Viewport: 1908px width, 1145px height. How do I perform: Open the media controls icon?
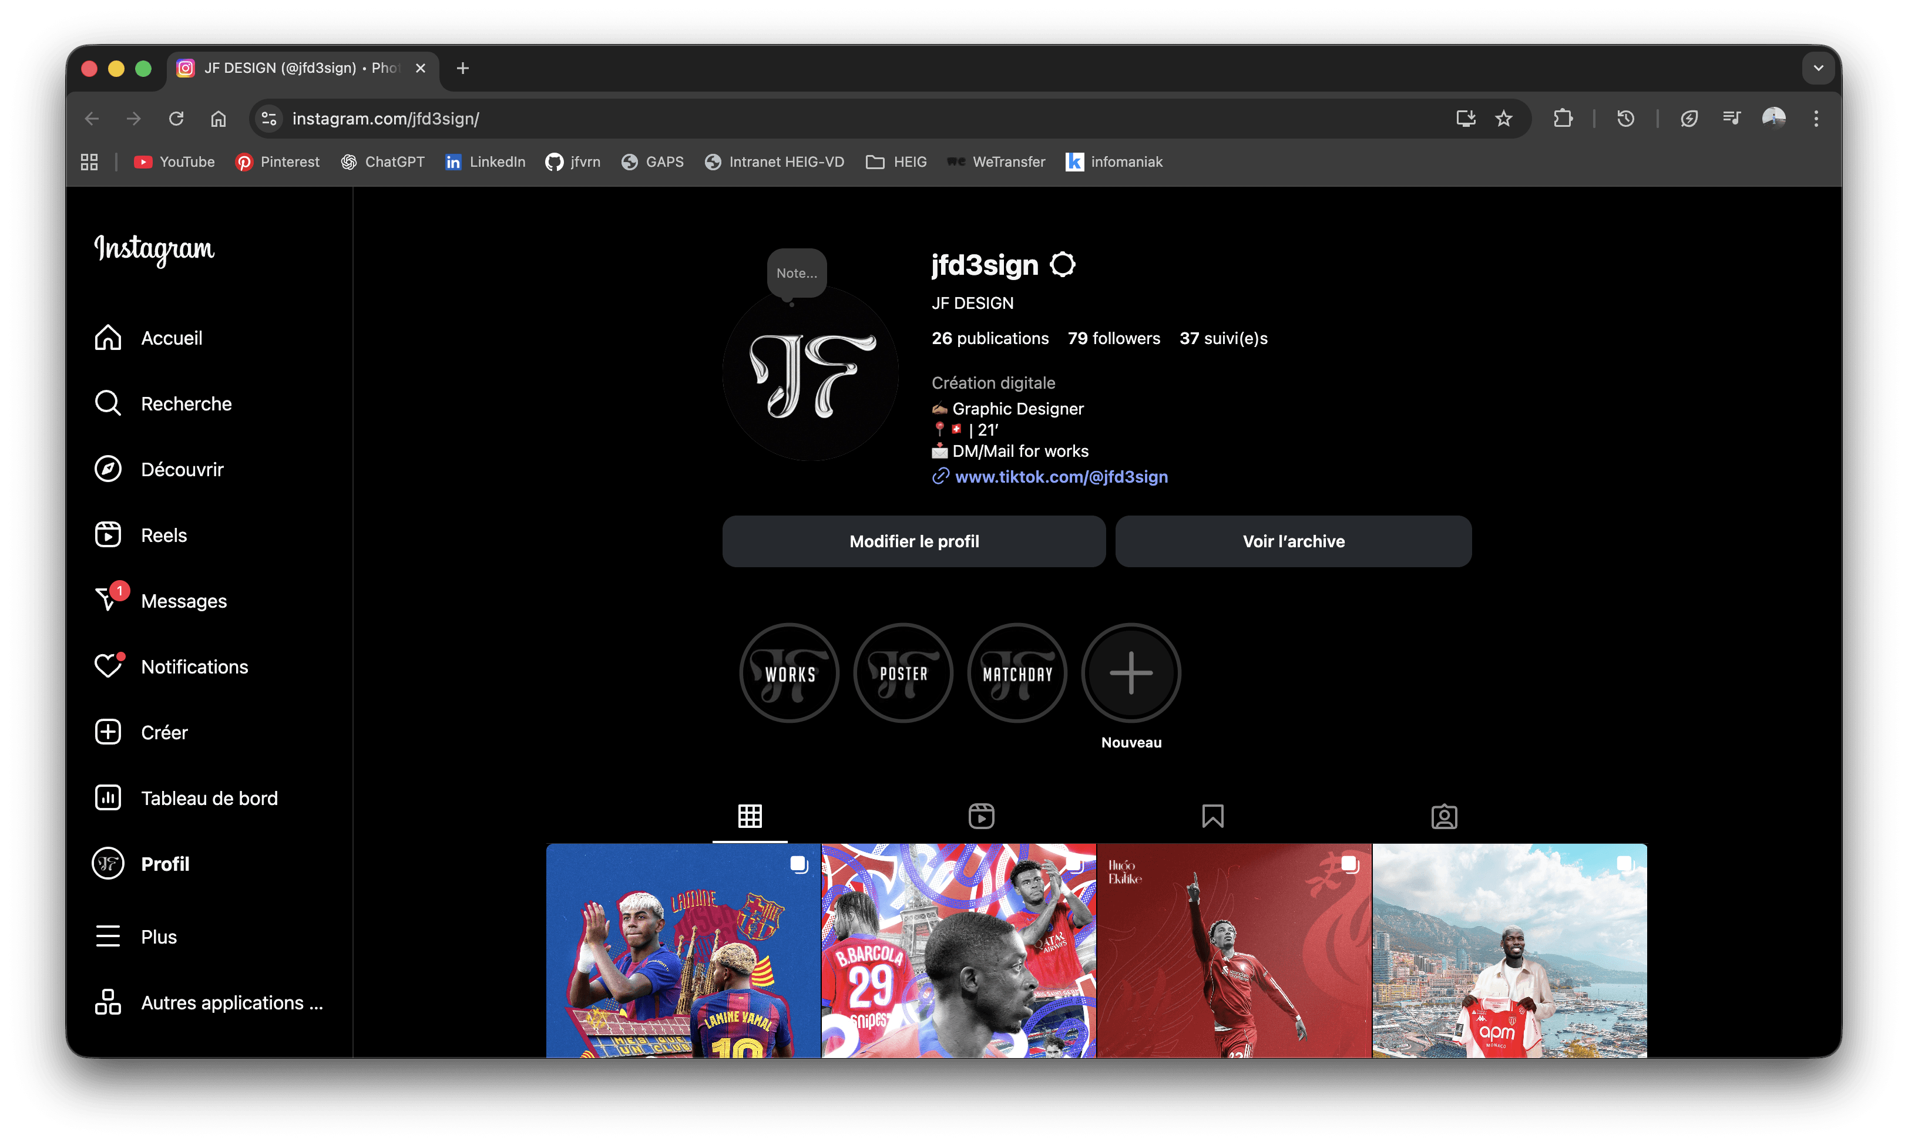coord(1731,119)
